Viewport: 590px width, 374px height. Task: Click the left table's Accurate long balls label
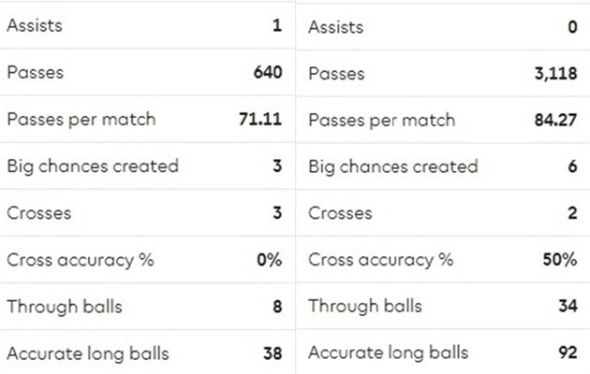[88, 353]
